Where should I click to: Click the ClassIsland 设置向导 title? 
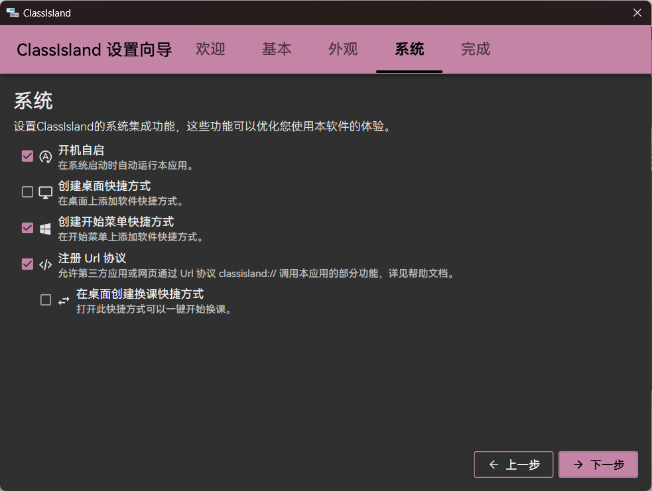pos(94,50)
